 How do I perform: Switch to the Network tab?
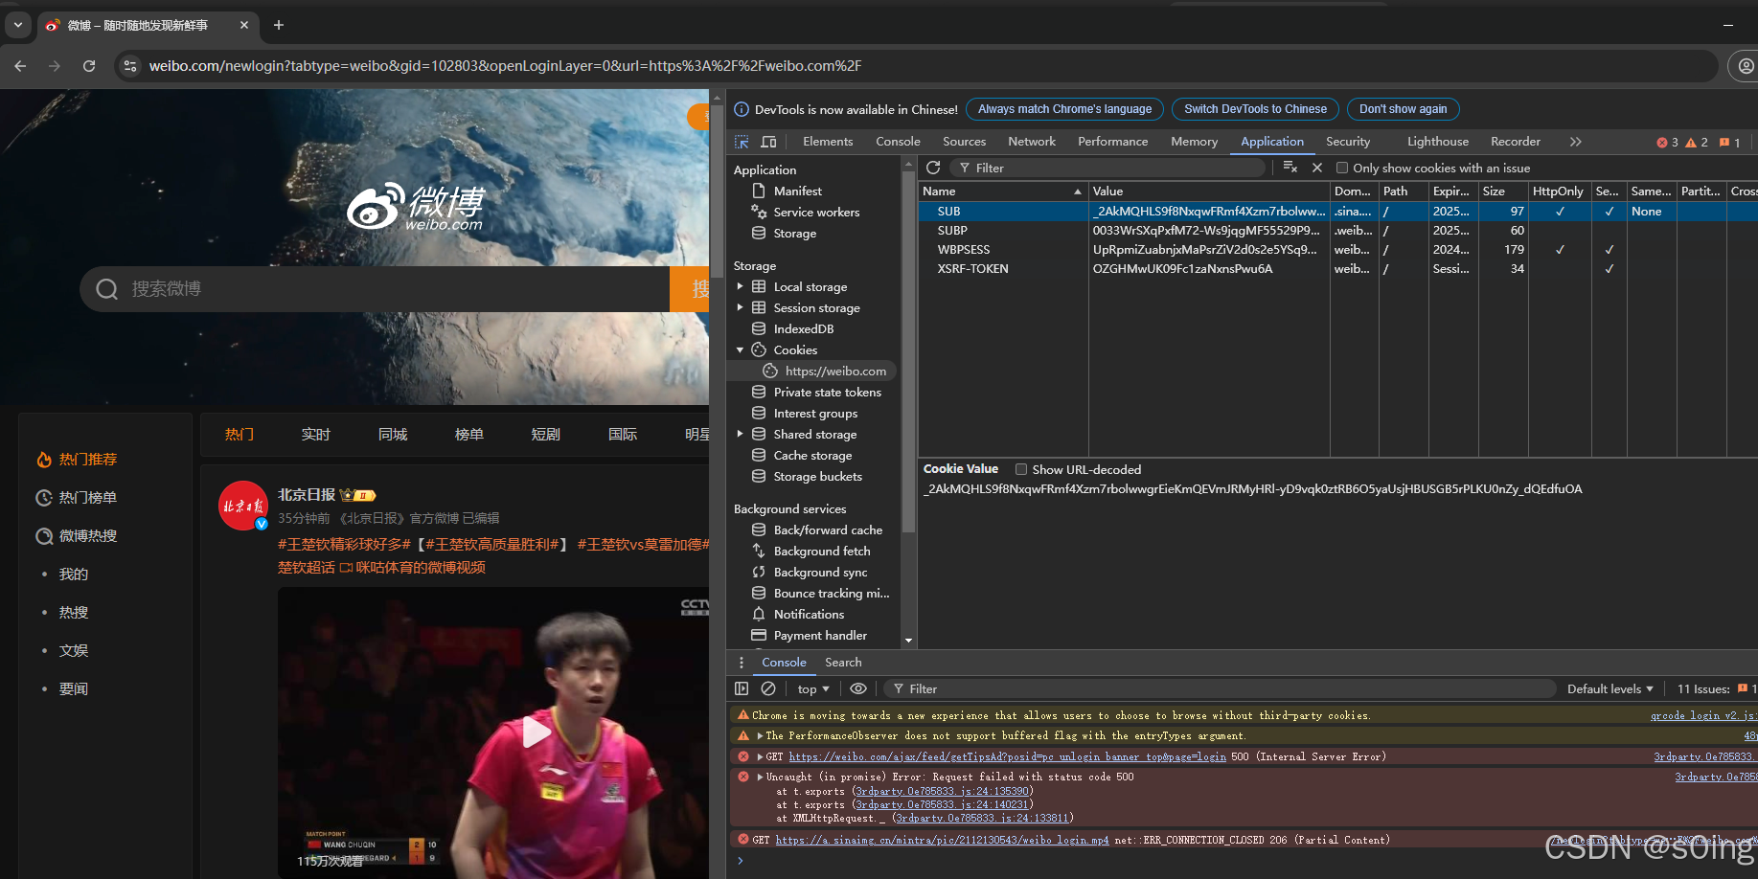pos(1032,142)
